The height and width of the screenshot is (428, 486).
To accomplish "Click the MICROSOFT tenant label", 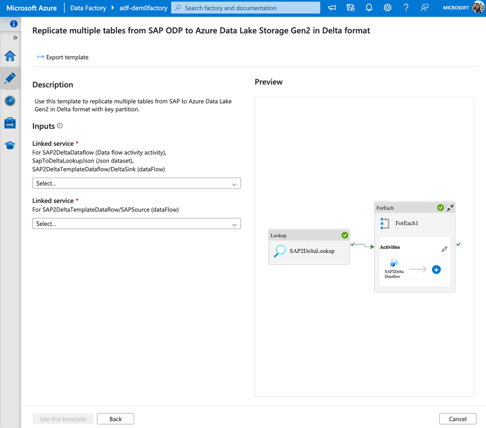I will (456, 8).
